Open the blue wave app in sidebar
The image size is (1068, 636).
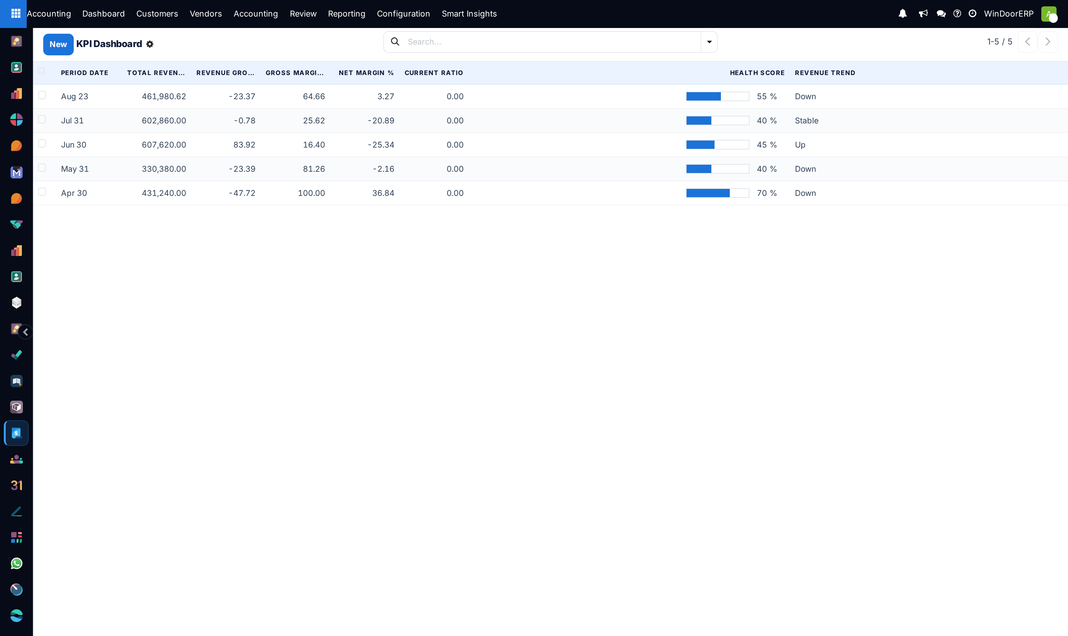pos(16,616)
